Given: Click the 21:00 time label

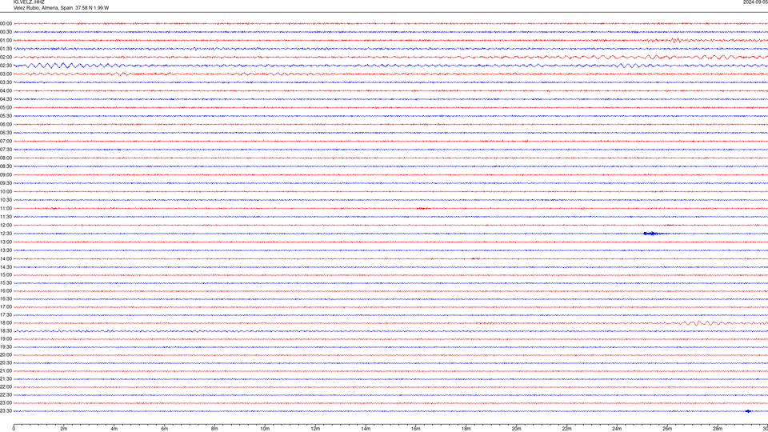Looking at the screenshot, I should [6, 370].
